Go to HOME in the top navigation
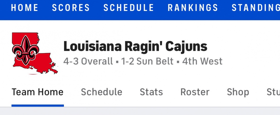This screenshot has height=115, width=280. coord(25,8)
